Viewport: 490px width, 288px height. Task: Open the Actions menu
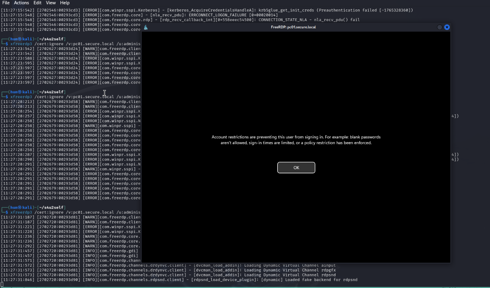click(x=21, y=3)
